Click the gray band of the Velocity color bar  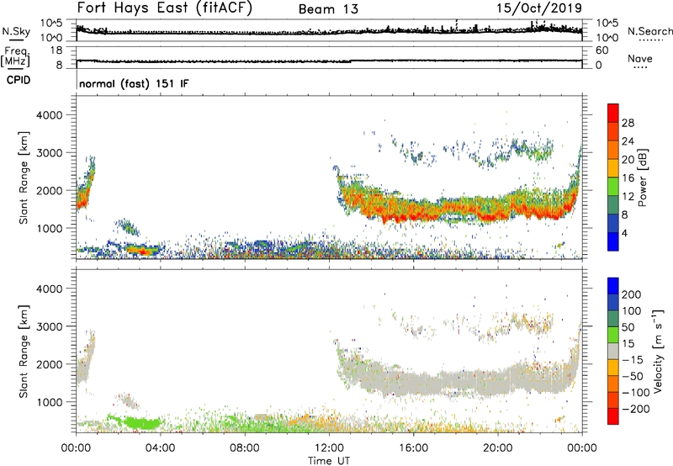pos(613,351)
